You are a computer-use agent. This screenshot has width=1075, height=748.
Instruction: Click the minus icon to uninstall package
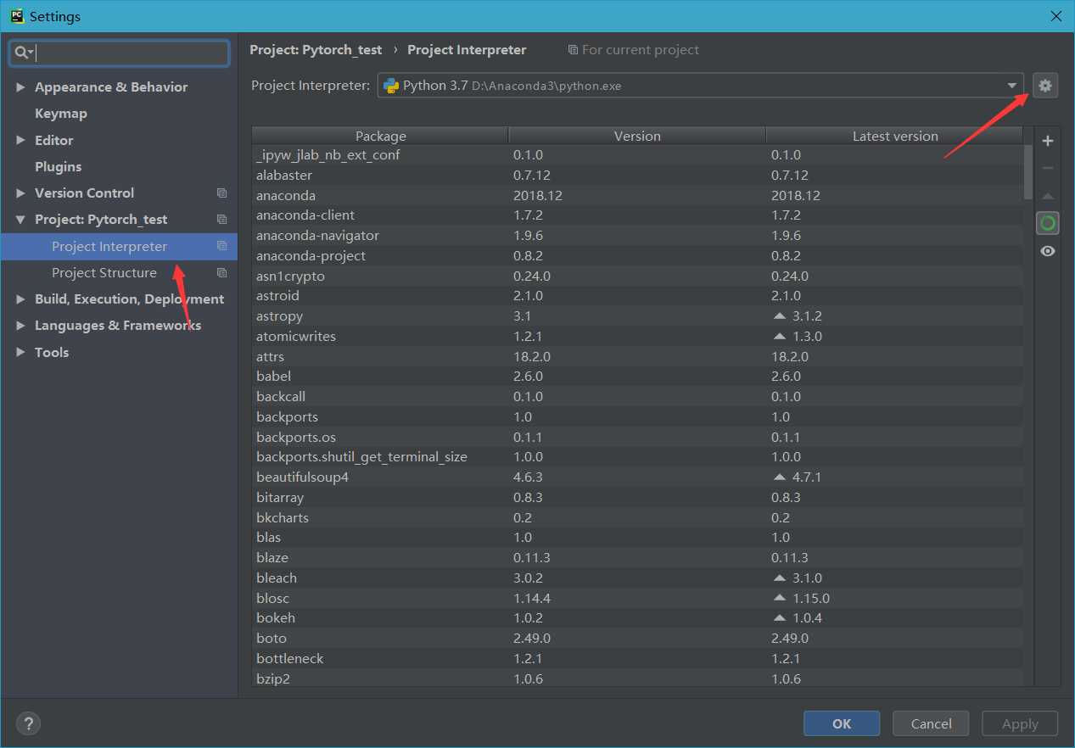pos(1048,168)
